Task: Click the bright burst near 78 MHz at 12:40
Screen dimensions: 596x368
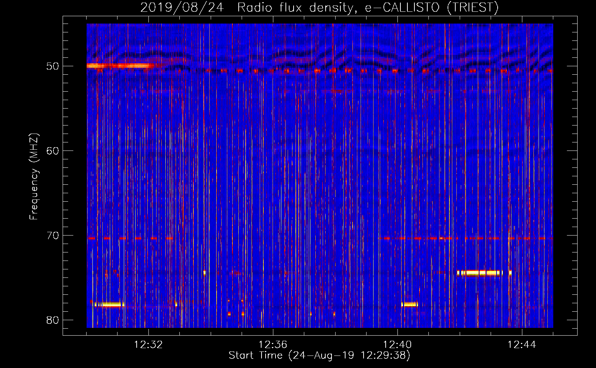Action: [410, 304]
